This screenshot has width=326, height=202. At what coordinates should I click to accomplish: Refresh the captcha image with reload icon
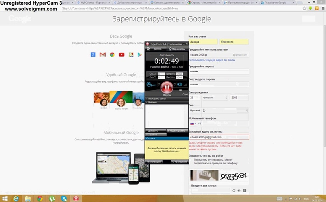click(x=234, y=190)
